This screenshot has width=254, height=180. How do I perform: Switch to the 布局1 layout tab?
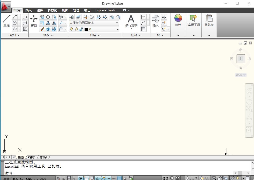[x=31, y=157]
